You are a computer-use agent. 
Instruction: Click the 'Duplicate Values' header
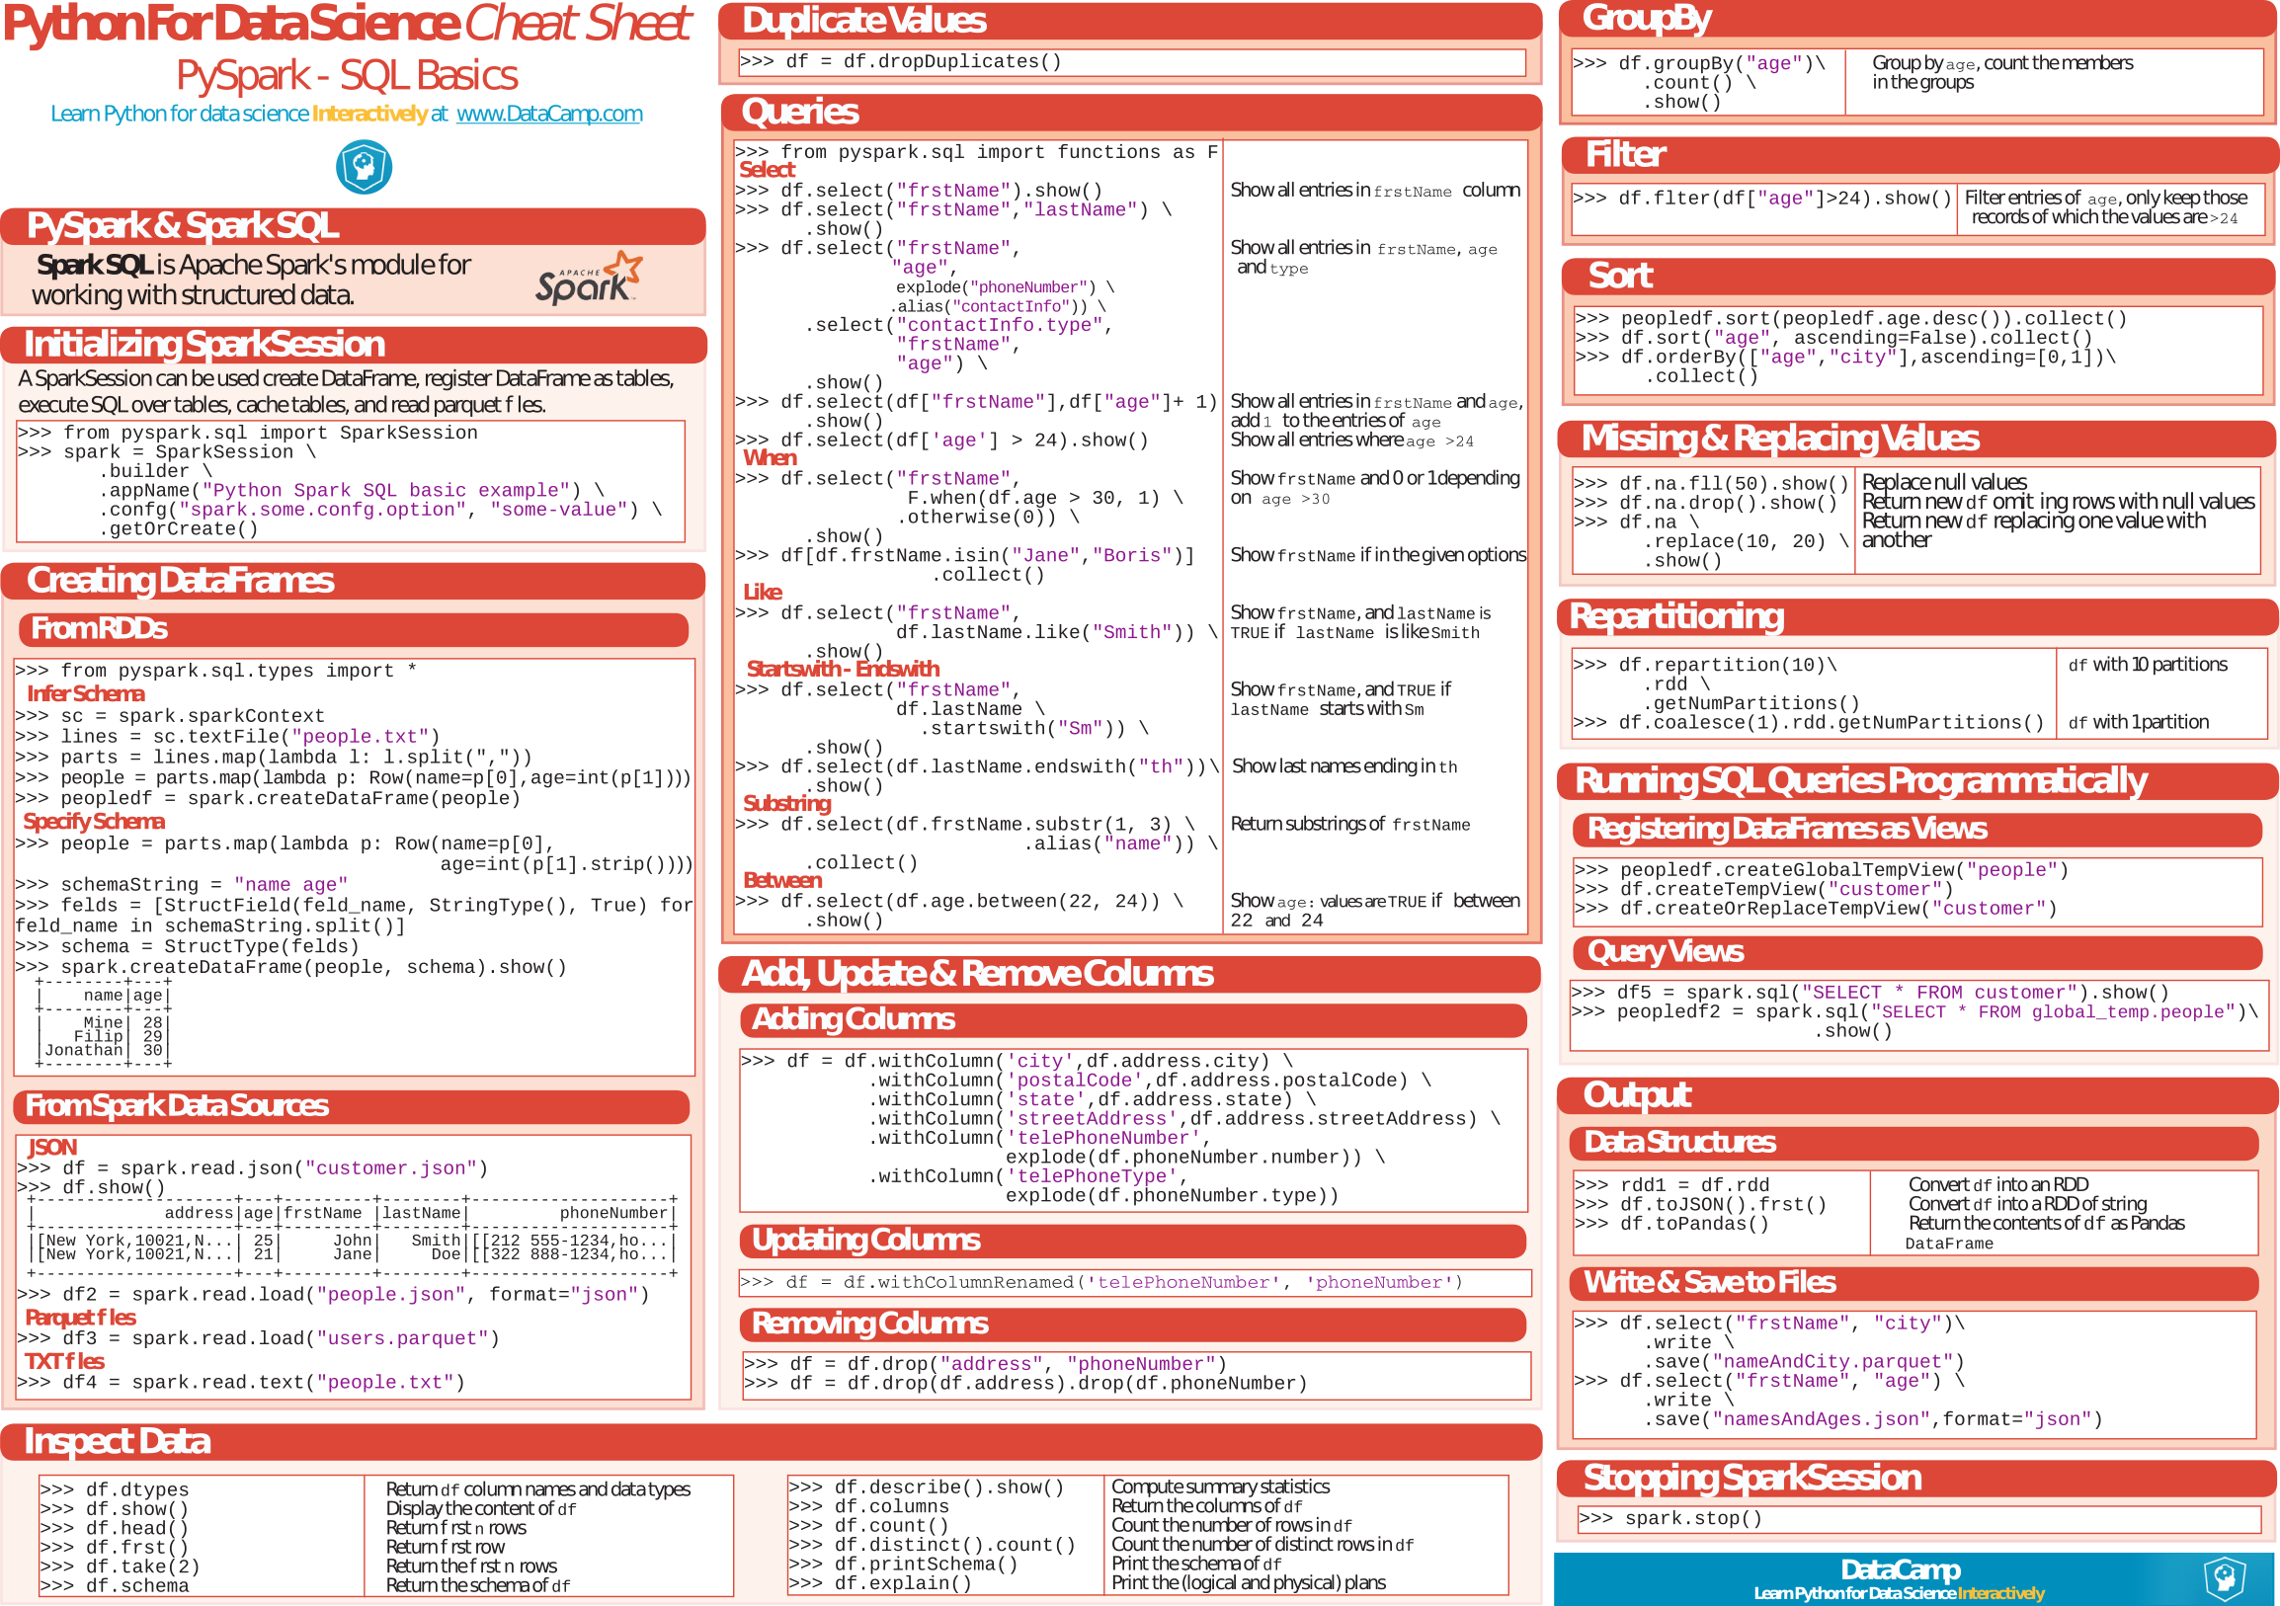click(x=1130, y=21)
